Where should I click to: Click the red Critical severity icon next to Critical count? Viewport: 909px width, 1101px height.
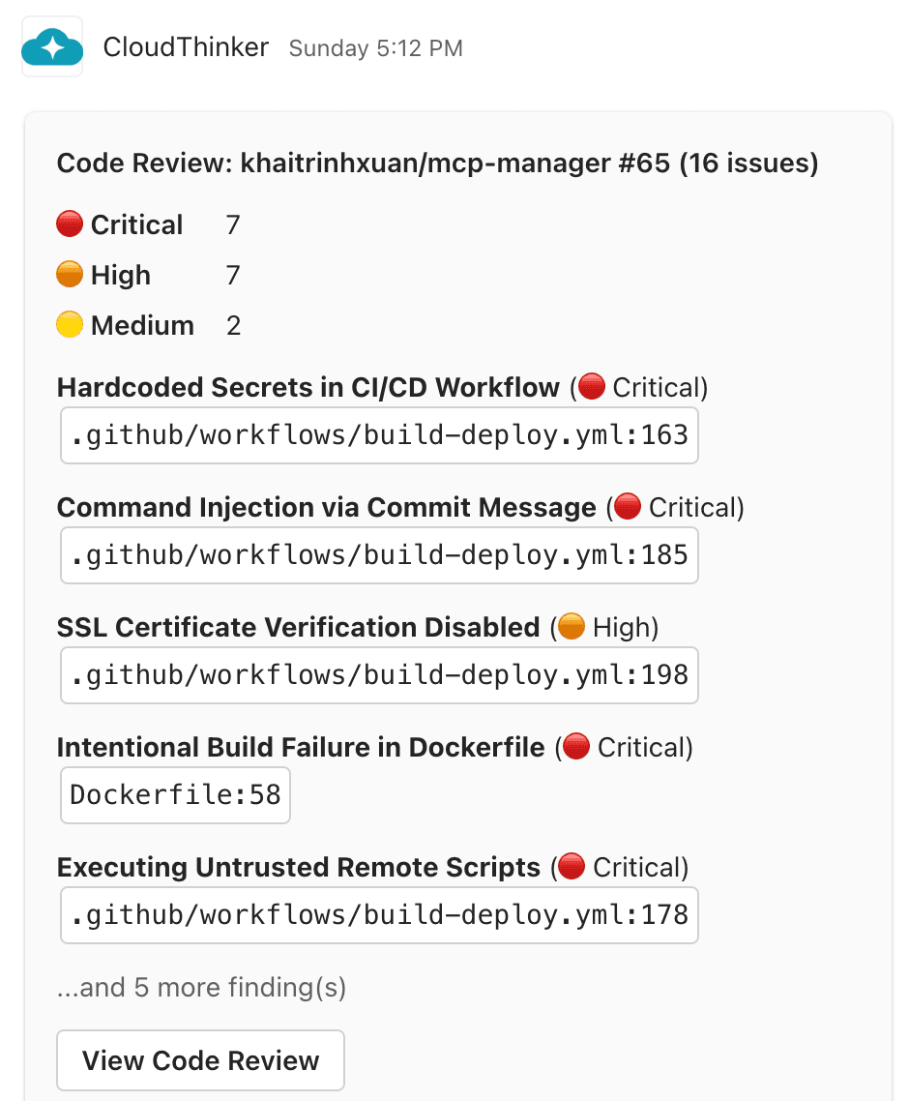[x=70, y=223]
